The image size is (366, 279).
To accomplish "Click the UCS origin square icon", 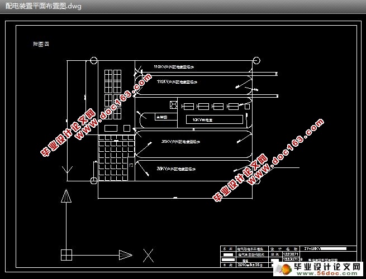I will point(66,255).
